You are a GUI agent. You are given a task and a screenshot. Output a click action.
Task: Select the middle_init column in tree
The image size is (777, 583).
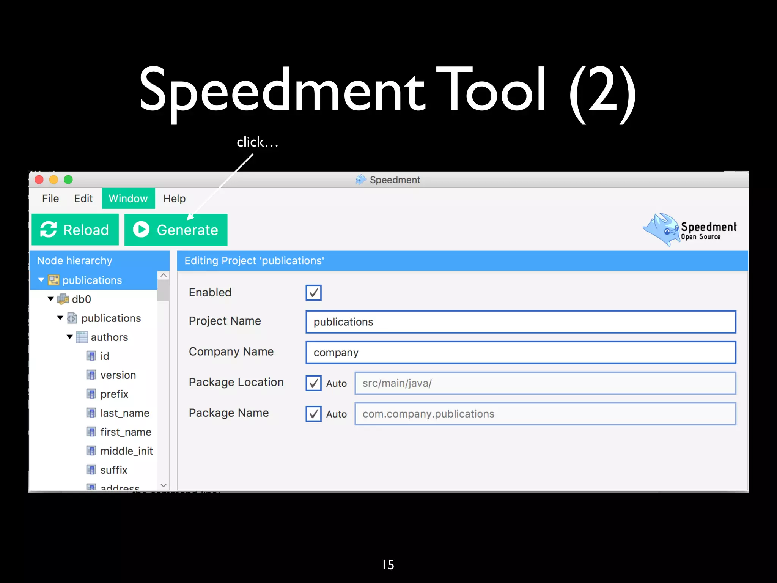(126, 451)
